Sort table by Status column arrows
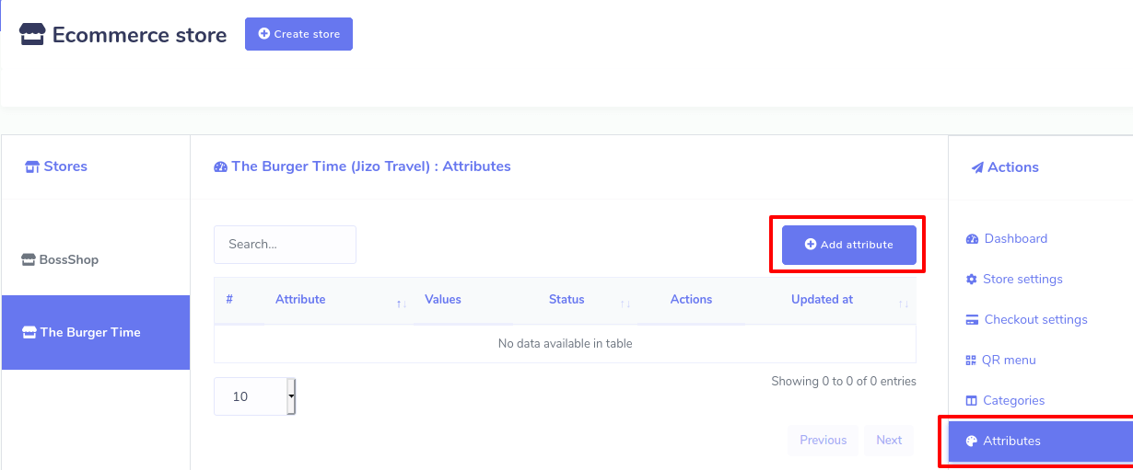This screenshot has height=470, width=1133. click(x=625, y=304)
